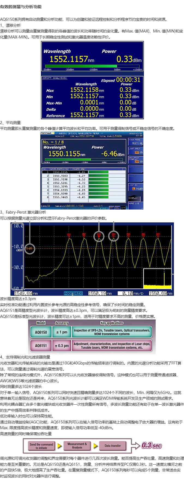The image size is (184, 481).
Task: Click the 0.3 sec graphic
Action: [151, 446]
